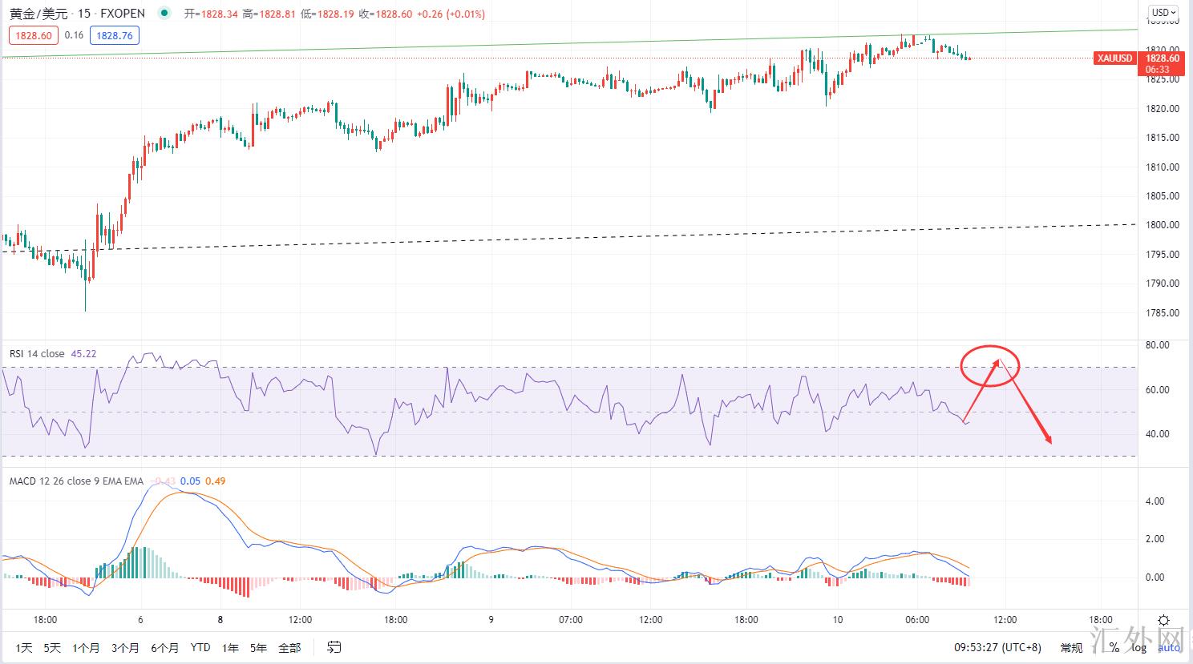The image size is (1193, 664).
Task: Select the 1天 time range
Action: tap(23, 647)
